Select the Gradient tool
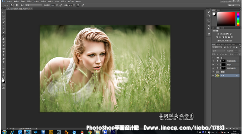Screen dimensions: 243x134 pos(3,49)
